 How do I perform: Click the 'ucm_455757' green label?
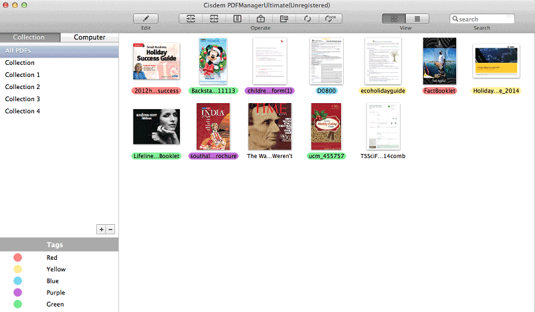(x=326, y=156)
